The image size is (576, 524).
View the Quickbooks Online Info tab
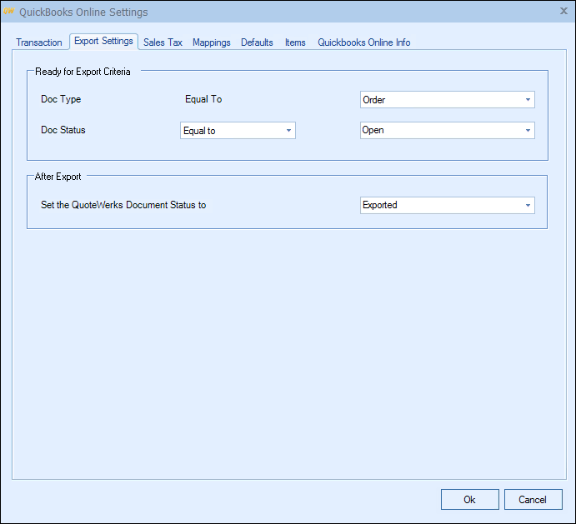pos(363,42)
